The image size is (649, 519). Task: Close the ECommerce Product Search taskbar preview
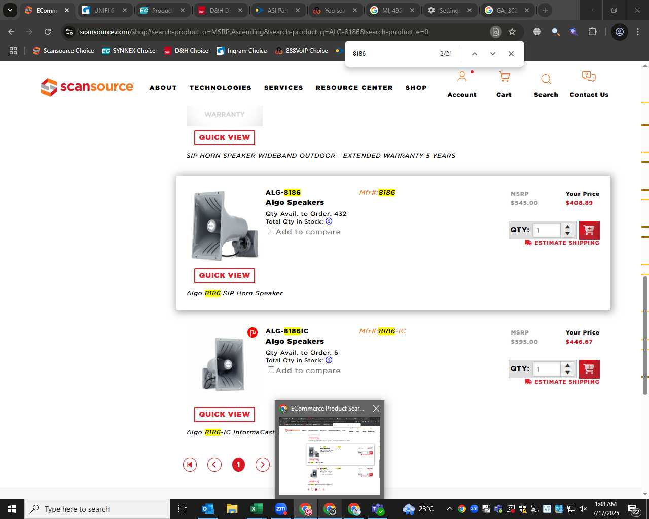coord(376,409)
